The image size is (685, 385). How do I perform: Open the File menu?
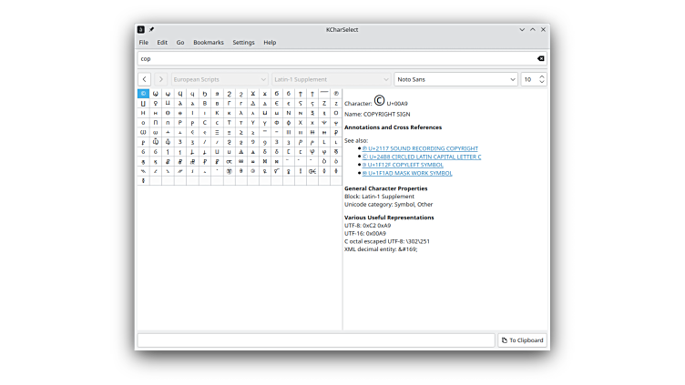coord(143,43)
